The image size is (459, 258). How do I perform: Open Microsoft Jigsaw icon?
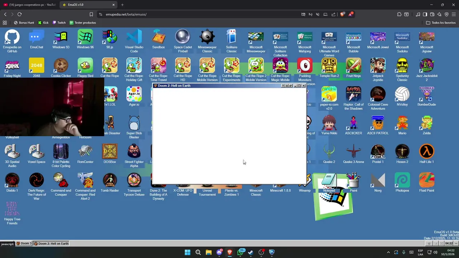click(427, 42)
